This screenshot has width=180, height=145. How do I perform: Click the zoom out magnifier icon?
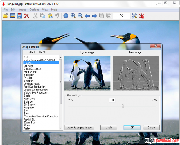[x=80, y=16]
